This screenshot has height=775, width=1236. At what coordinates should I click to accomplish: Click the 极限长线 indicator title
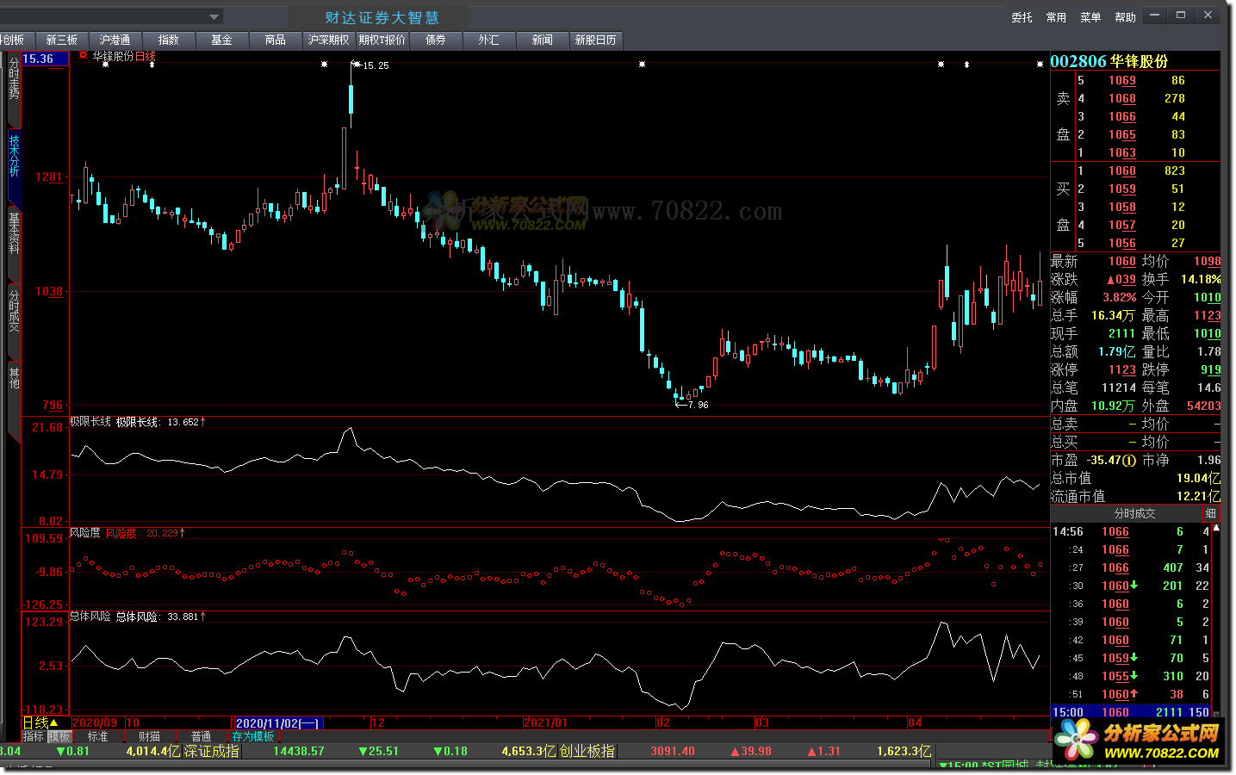pos(90,422)
